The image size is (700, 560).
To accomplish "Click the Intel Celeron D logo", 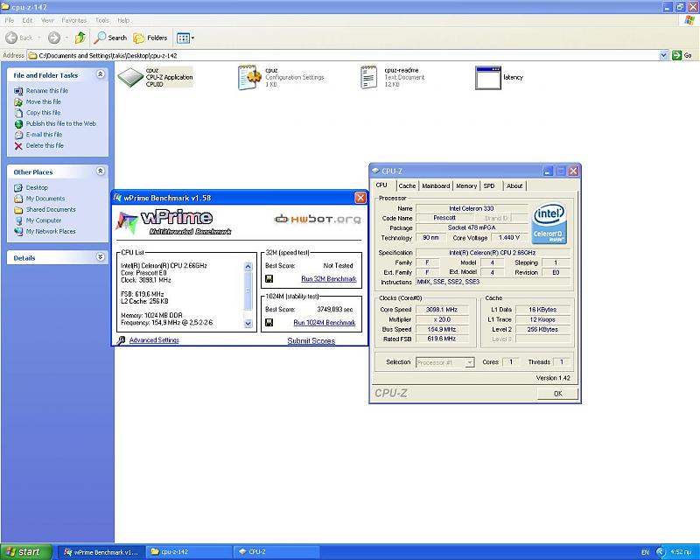I will tap(549, 223).
